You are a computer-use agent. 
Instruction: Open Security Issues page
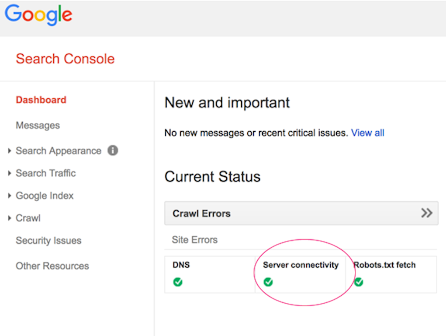pos(48,241)
